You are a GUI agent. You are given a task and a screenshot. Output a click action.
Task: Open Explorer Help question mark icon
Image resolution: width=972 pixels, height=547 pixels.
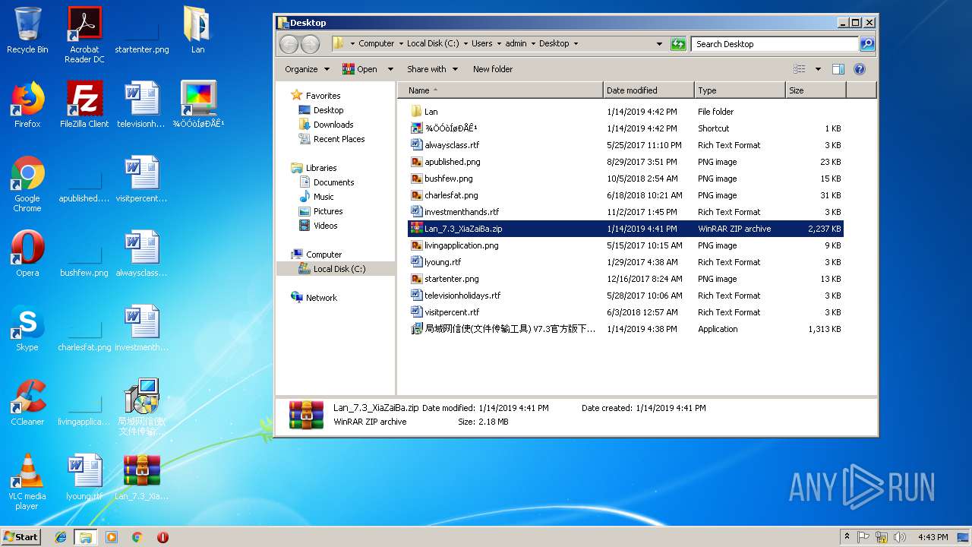pyautogui.click(x=860, y=69)
